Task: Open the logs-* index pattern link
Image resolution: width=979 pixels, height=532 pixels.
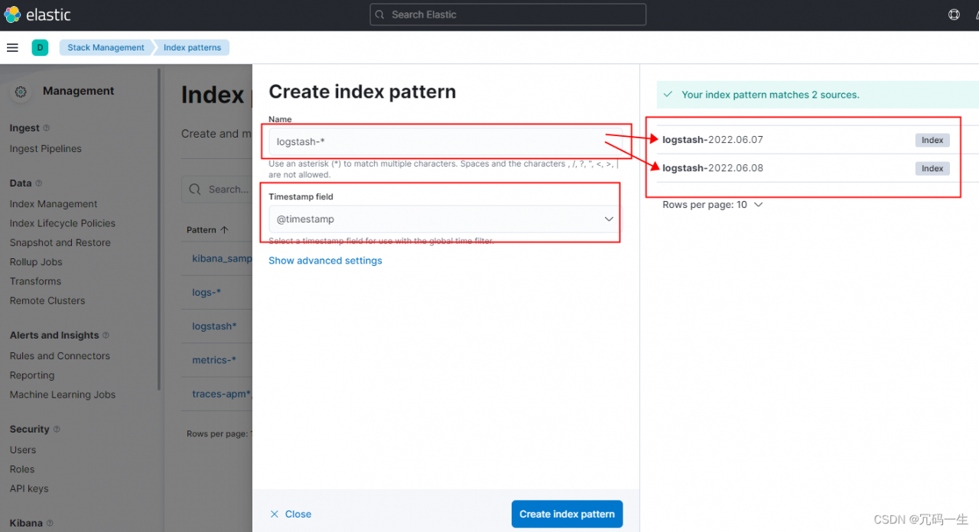Action: 207,293
